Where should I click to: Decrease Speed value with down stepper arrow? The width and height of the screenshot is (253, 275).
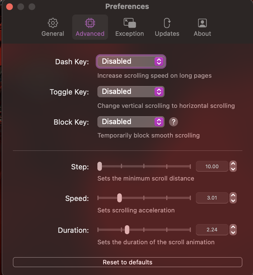click(233, 201)
